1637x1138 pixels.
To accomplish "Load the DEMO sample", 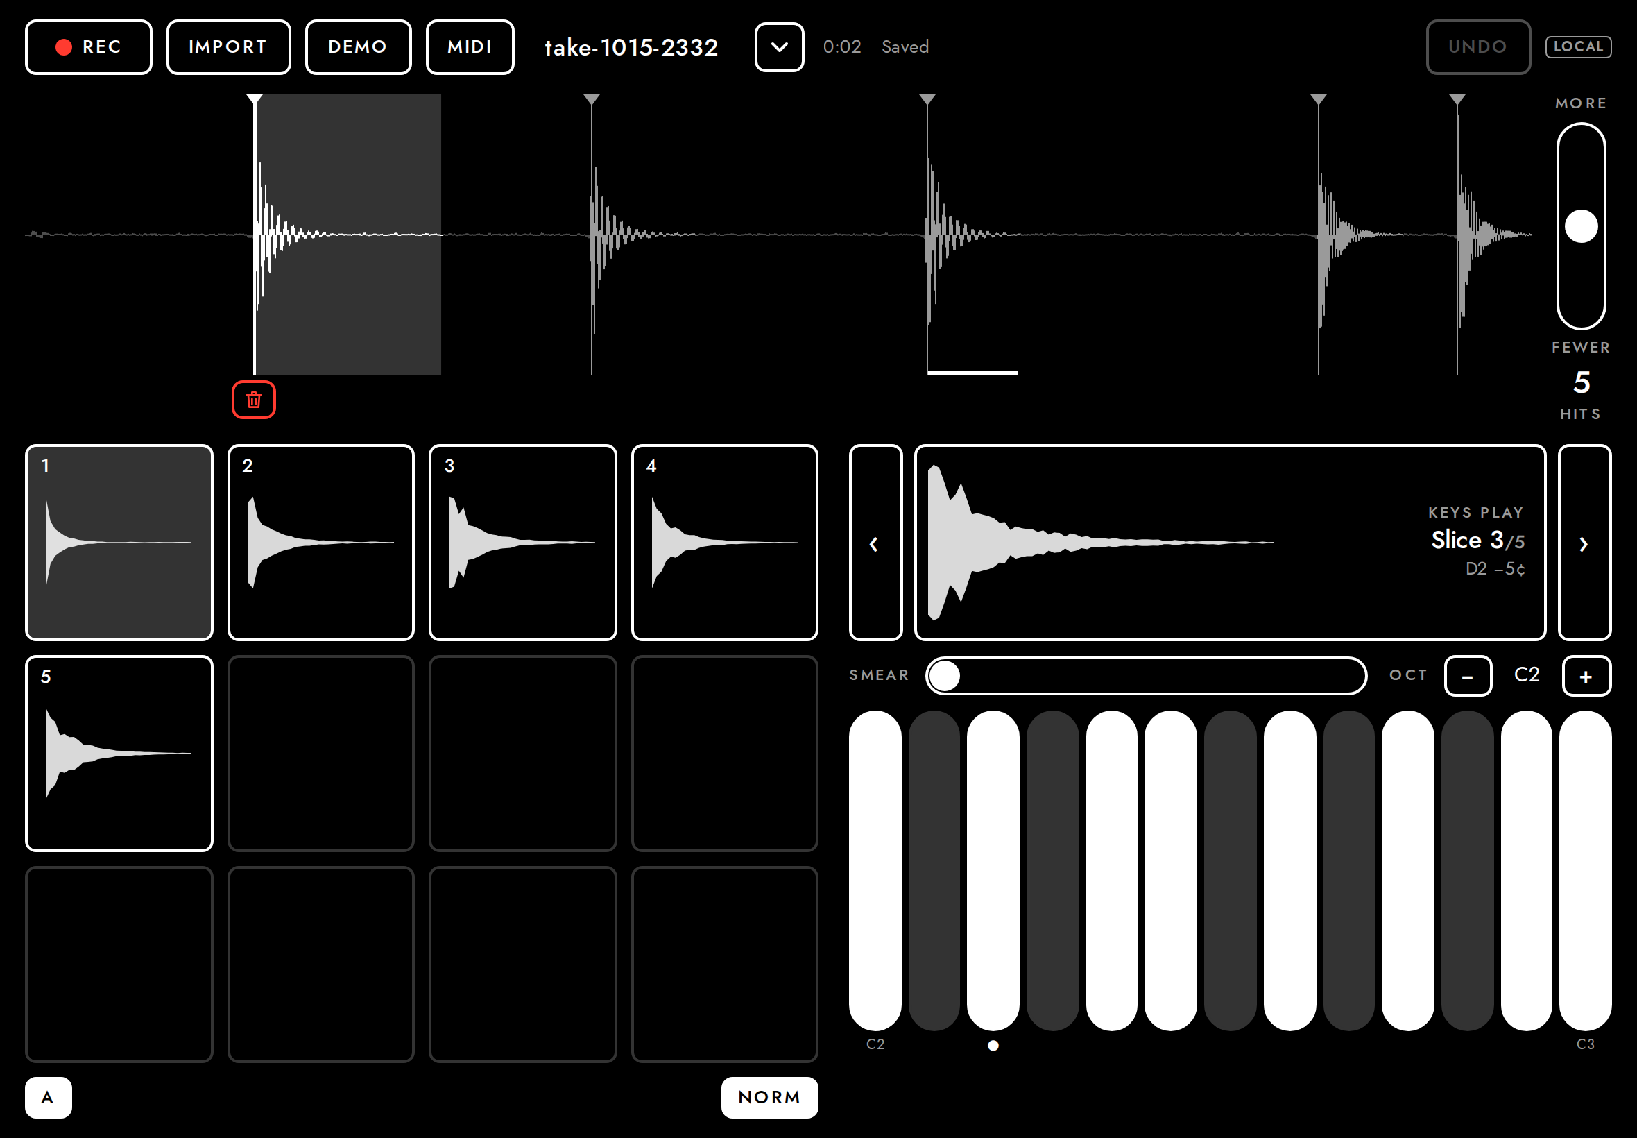I will coord(358,47).
